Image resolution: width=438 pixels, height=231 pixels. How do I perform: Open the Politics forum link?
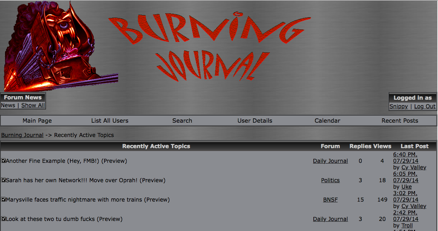click(330, 180)
